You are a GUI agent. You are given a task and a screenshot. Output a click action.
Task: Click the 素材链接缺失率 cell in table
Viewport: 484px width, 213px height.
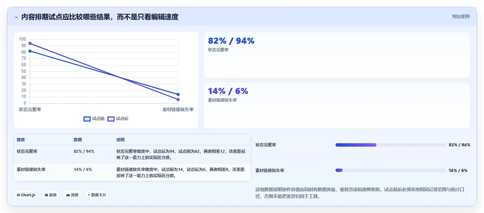click(31, 170)
